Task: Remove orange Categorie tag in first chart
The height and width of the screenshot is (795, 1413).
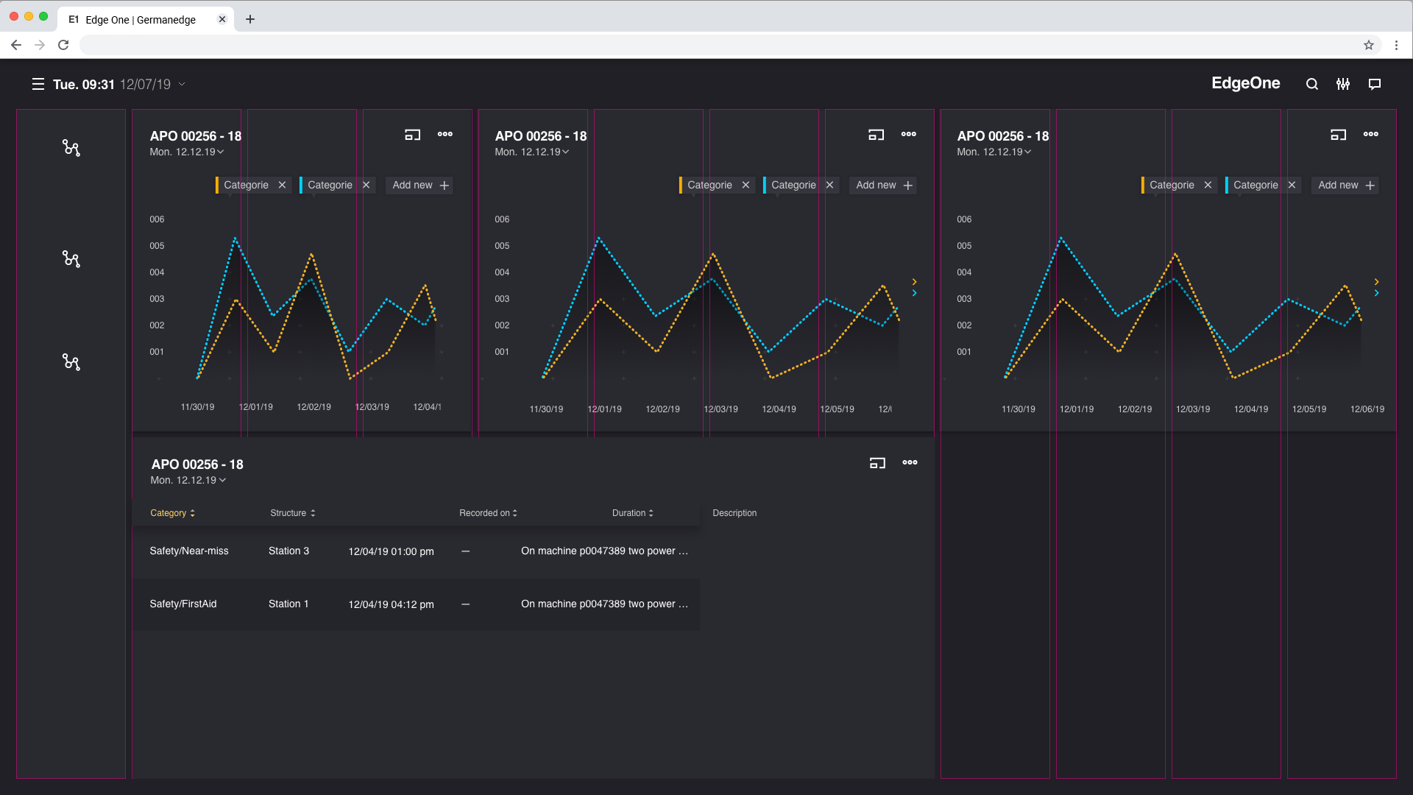Action: [282, 185]
